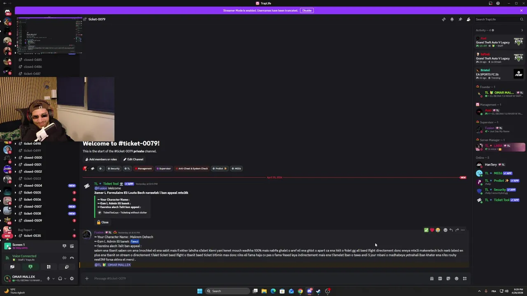Open TL Ticket Tool in member list
This screenshot has height=296, width=527.
click(x=500, y=200)
